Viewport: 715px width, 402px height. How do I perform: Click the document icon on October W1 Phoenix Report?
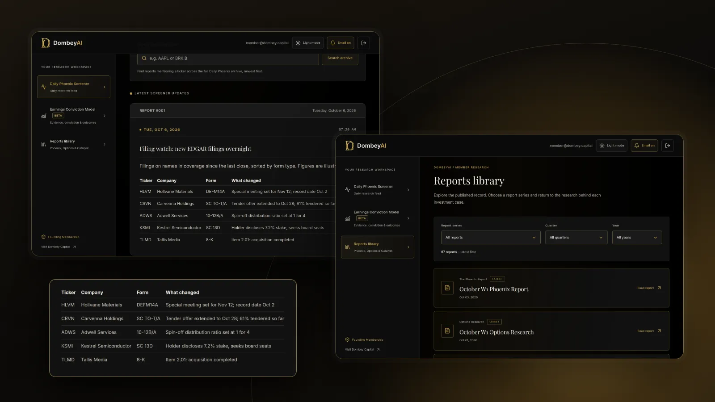click(x=447, y=288)
